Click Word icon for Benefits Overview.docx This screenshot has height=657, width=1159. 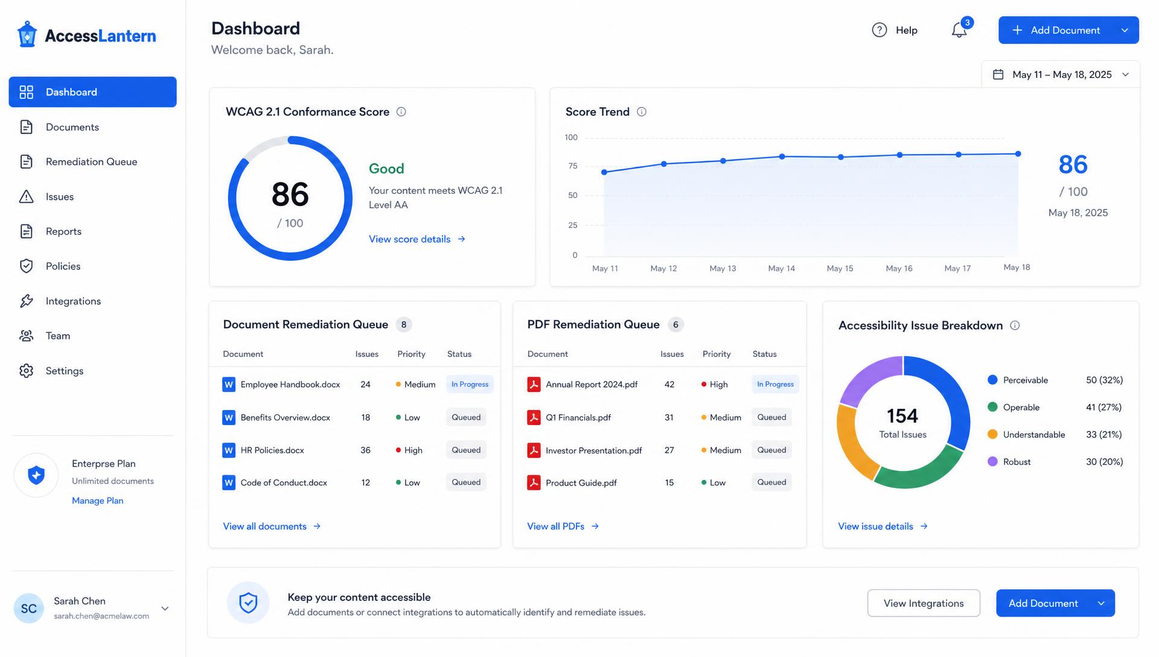pos(229,417)
